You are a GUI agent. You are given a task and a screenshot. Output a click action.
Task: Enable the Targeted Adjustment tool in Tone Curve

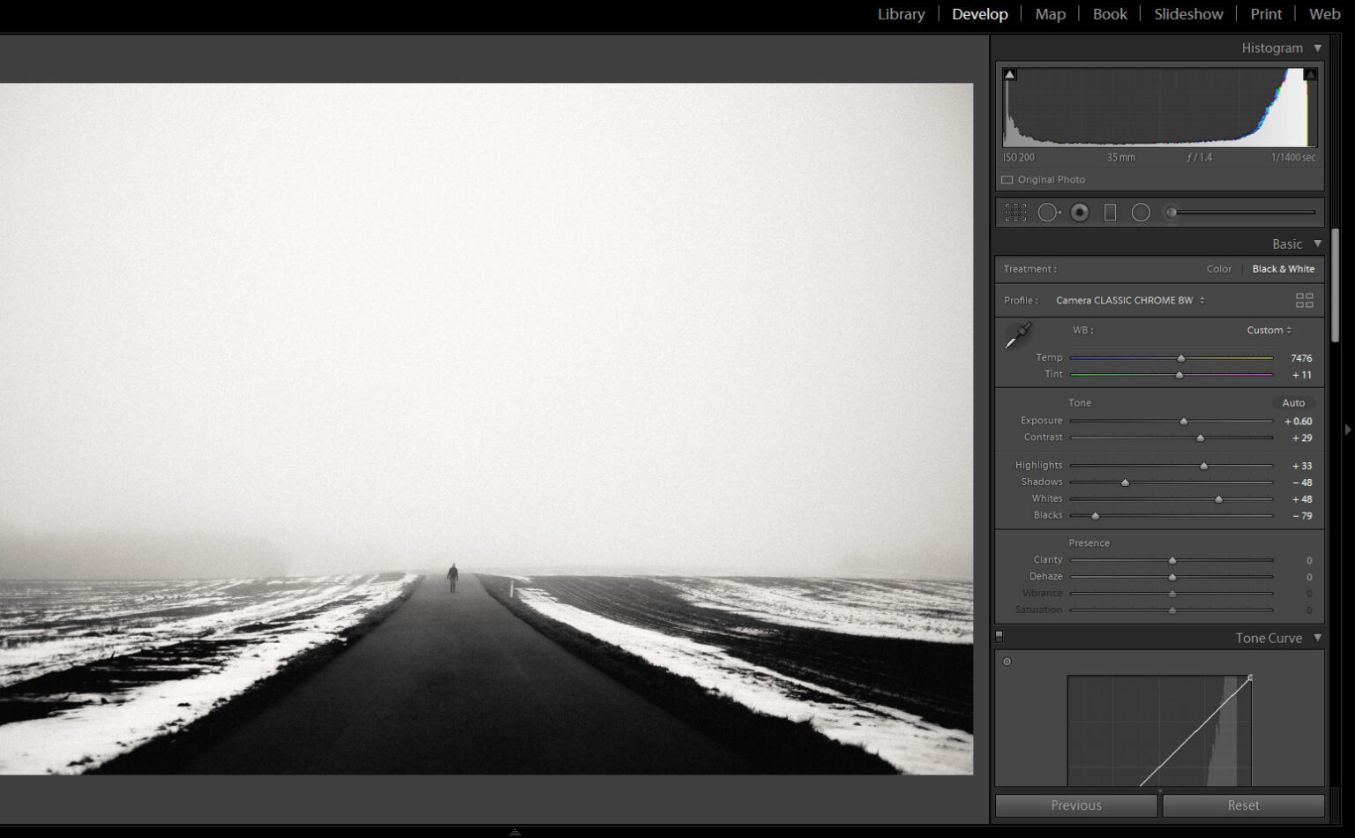click(1006, 662)
